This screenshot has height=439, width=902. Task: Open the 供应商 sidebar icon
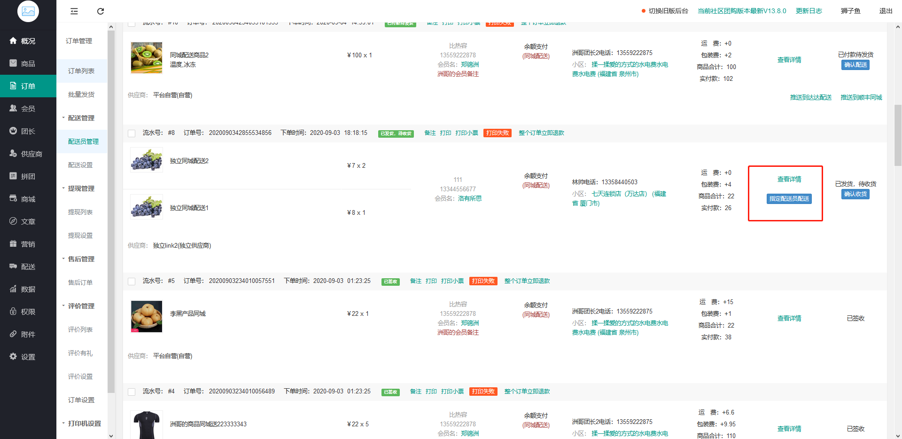[13, 154]
